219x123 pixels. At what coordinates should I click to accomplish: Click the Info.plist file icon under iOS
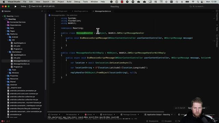point(12,46)
